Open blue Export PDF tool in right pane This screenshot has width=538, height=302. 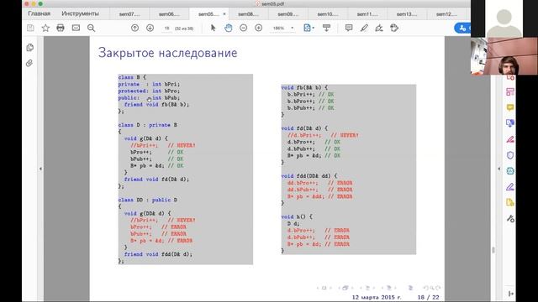510,123
